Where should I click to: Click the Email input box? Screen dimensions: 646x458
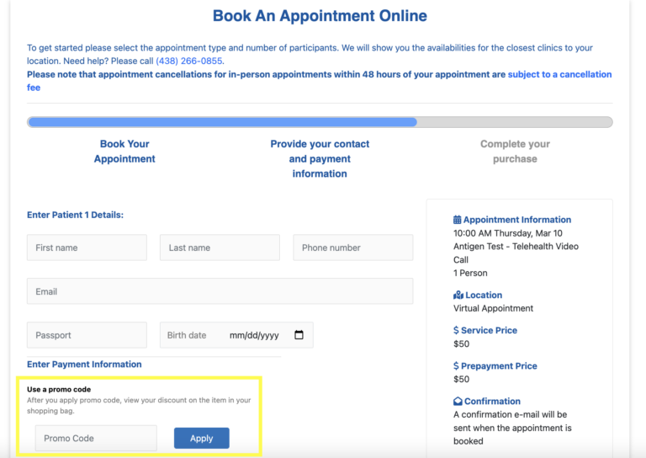click(x=220, y=291)
